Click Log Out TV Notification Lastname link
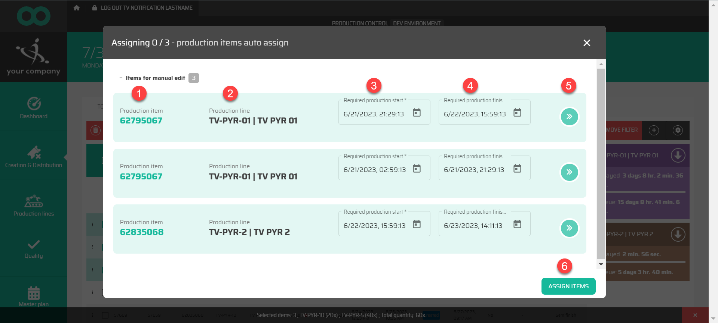718x323 pixels. (146, 8)
